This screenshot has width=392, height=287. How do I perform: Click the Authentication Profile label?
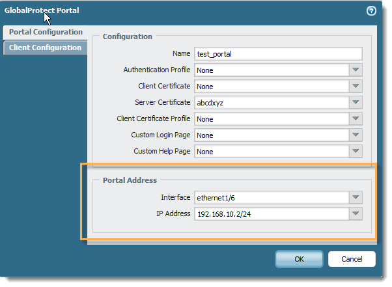click(157, 70)
